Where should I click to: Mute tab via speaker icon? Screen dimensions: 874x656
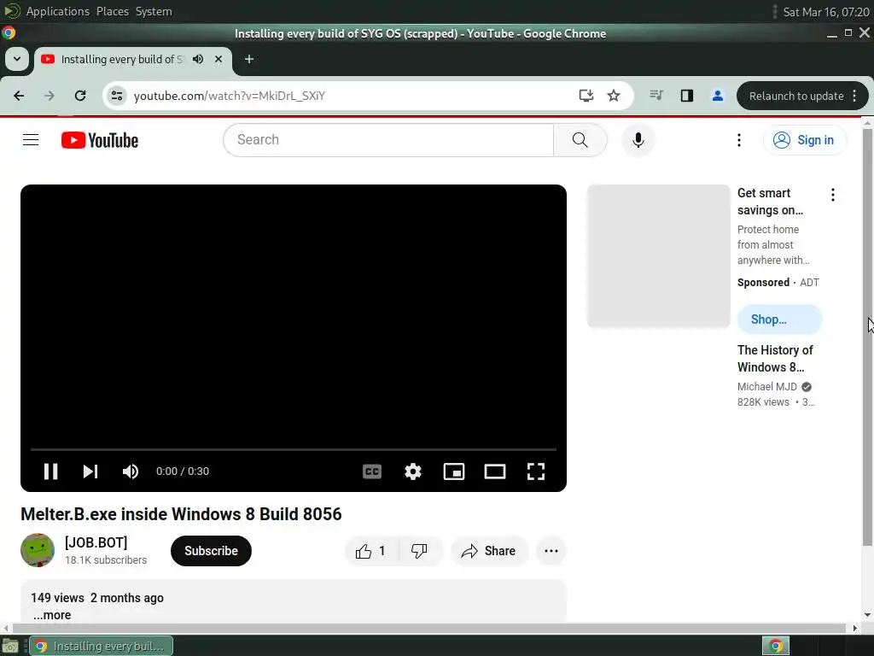coord(198,59)
